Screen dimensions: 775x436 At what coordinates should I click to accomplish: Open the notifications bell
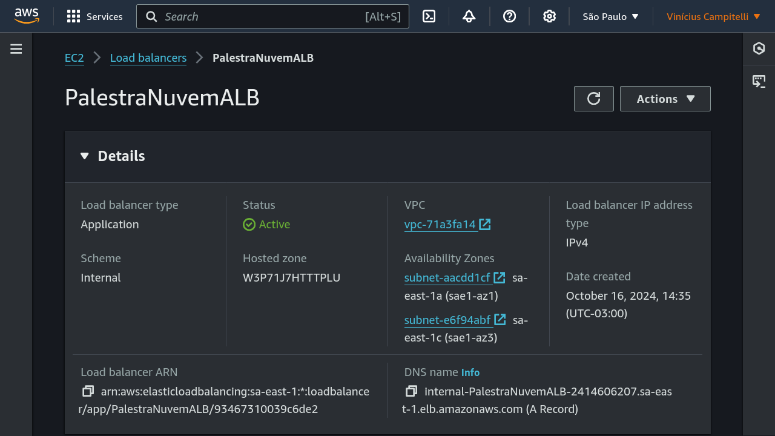point(469,16)
